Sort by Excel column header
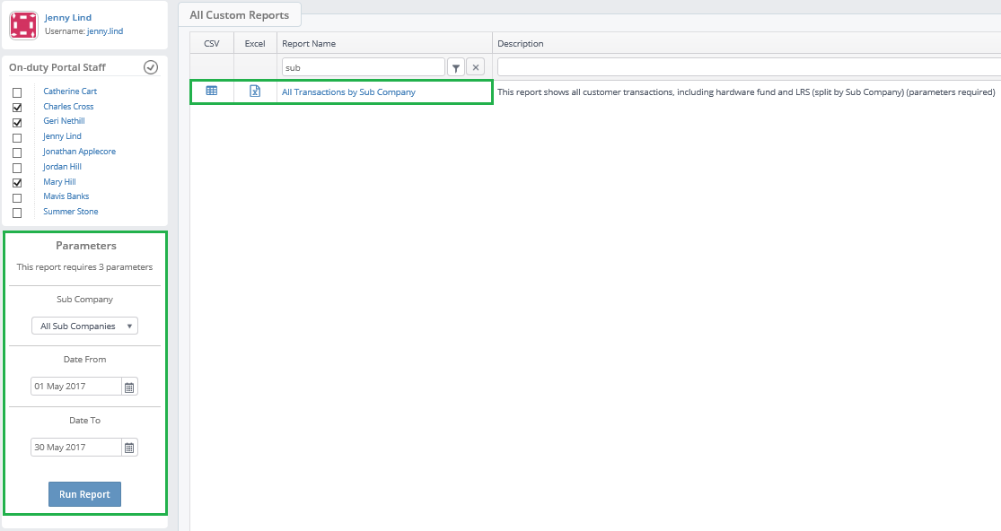This screenshot has height=531, width=1001. [255, 43]
